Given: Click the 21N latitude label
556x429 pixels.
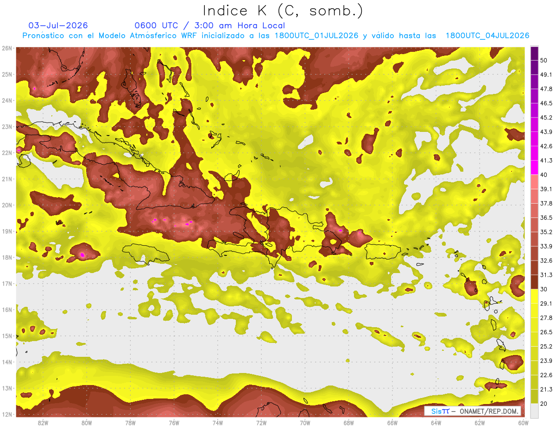Looking at the screenshot, I should pos(6,179).
